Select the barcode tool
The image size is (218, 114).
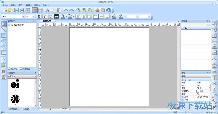[3, 71]
